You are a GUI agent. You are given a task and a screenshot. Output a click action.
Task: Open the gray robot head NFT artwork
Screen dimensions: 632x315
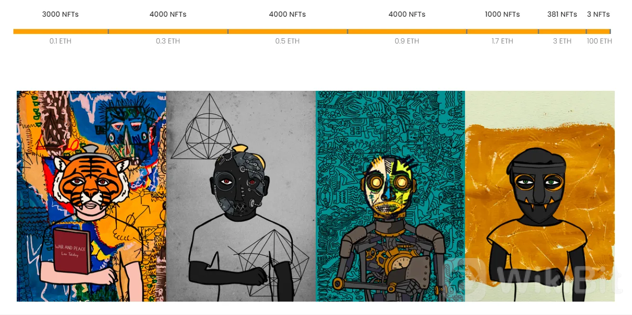pos(241,196)
